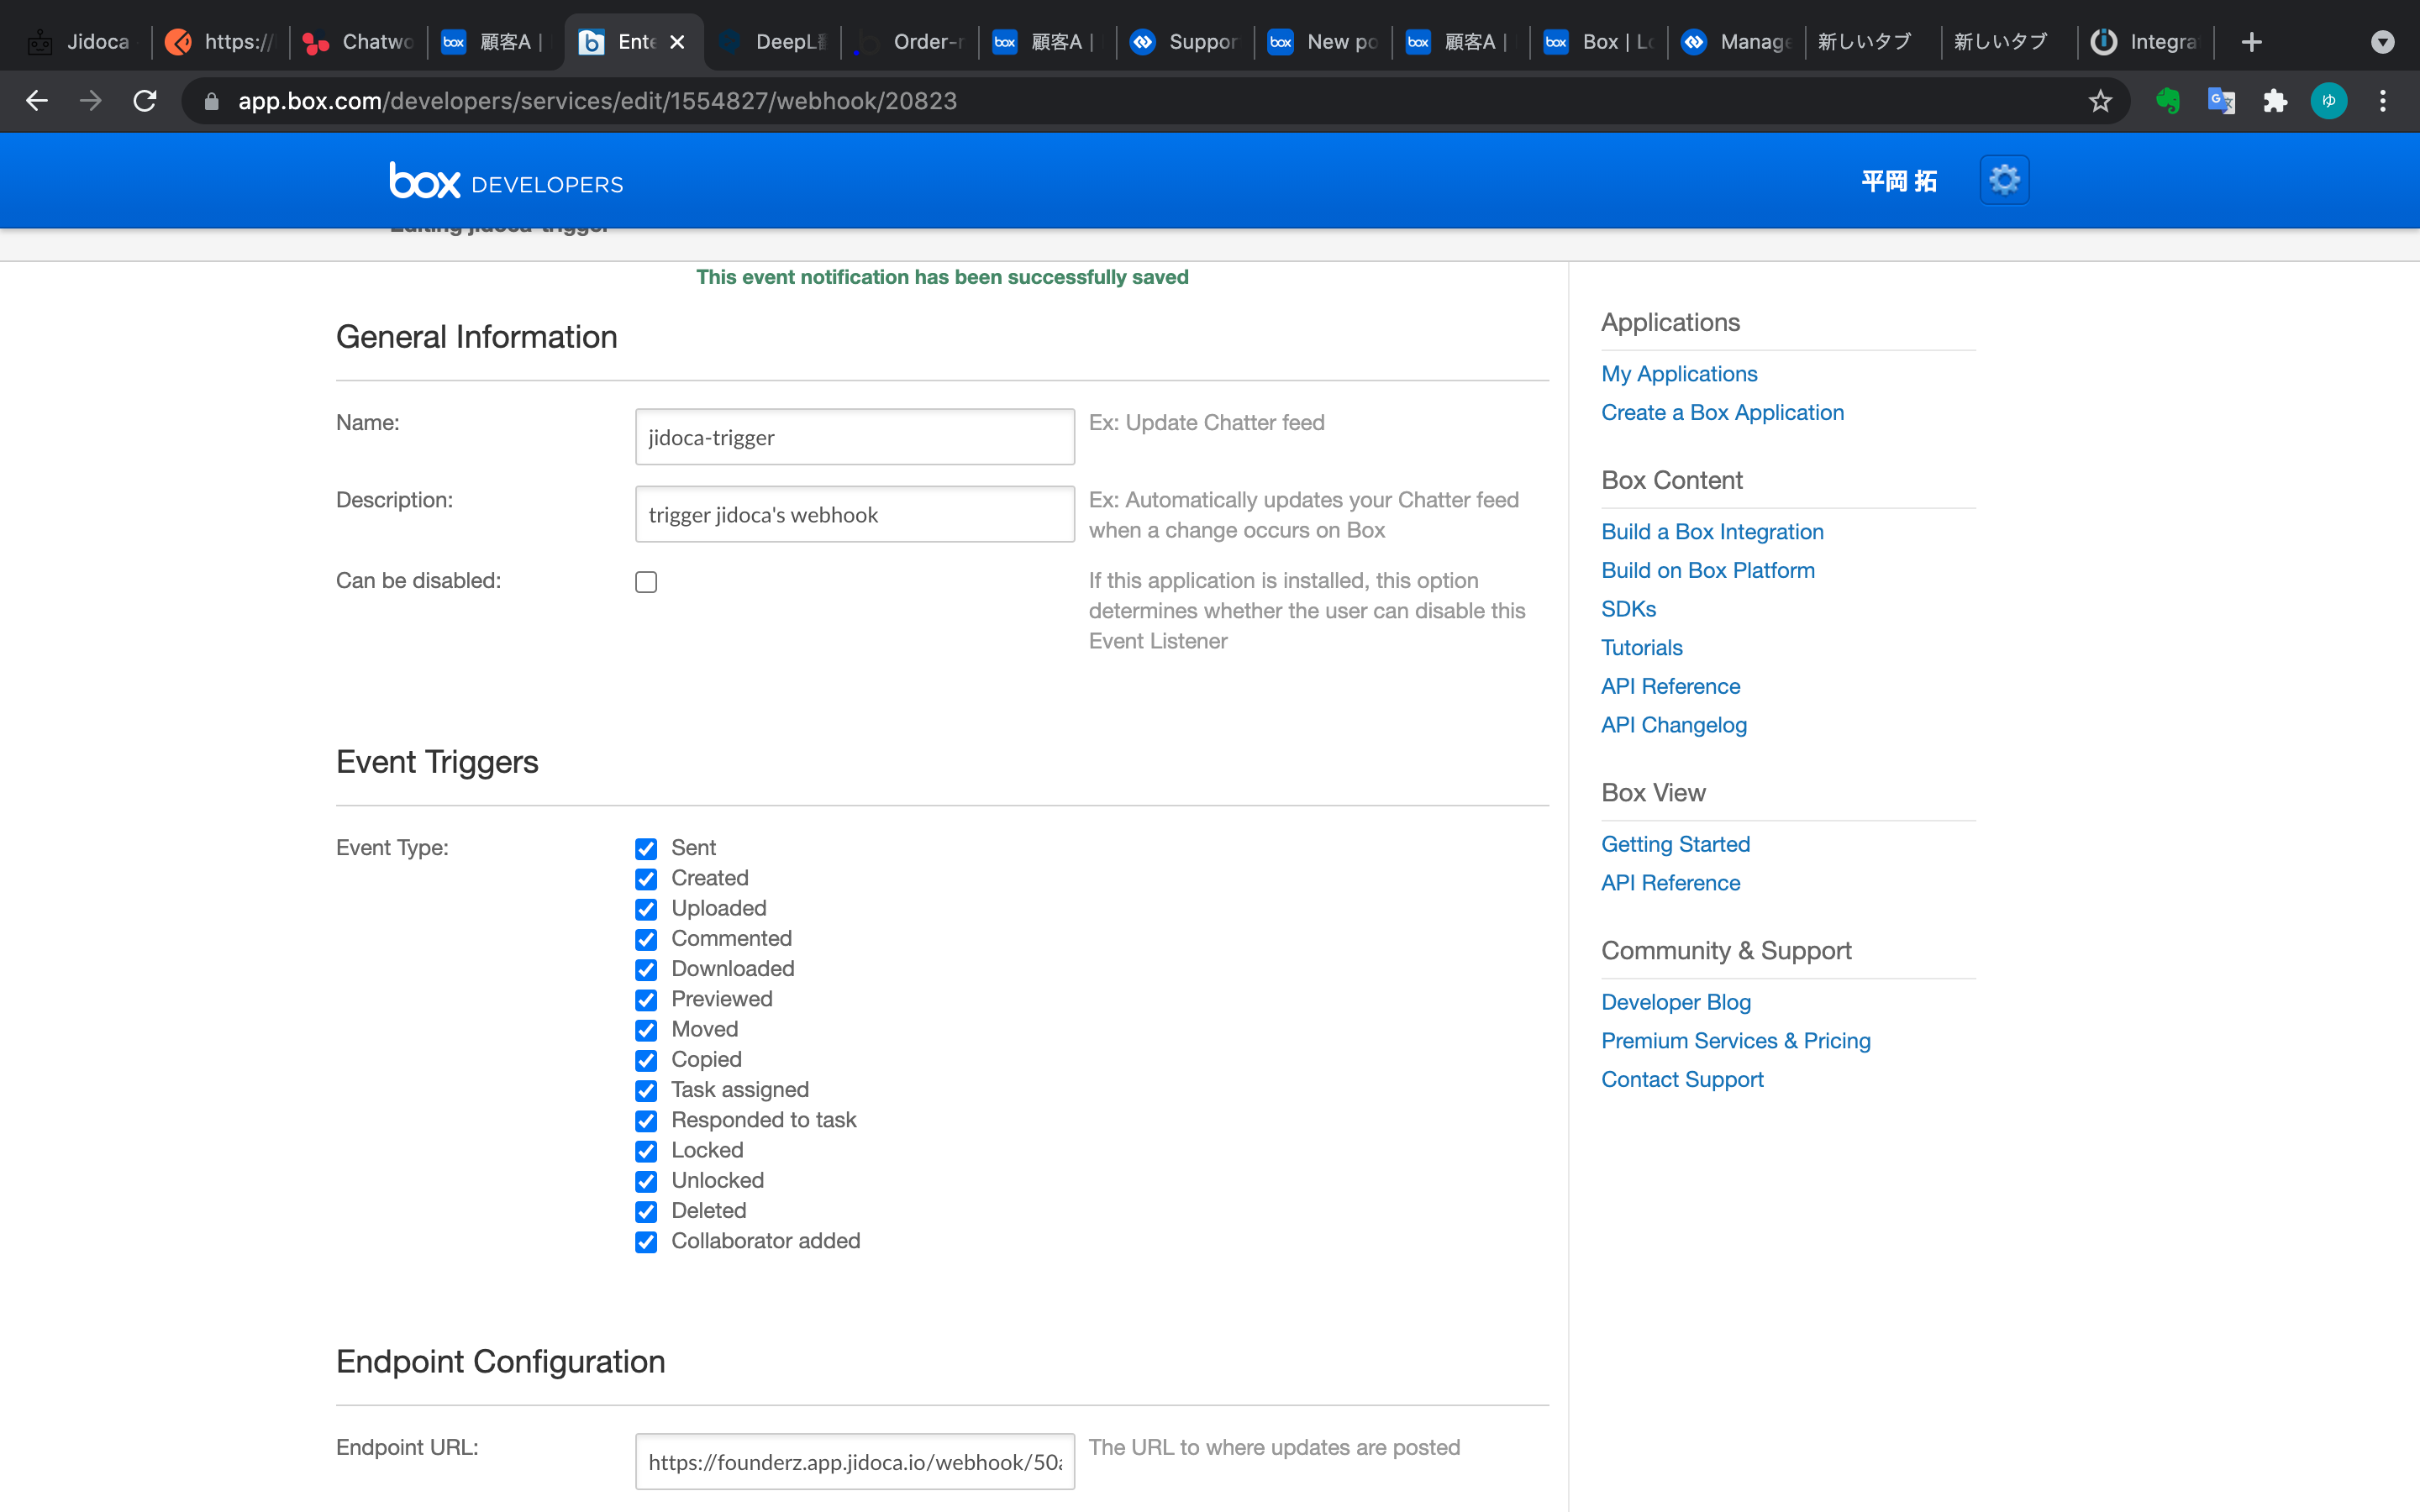The height and width of the screenshot is (1512, 2420).
Task: Uncheck the Task assigned event type
Action: coord(646,1091)
